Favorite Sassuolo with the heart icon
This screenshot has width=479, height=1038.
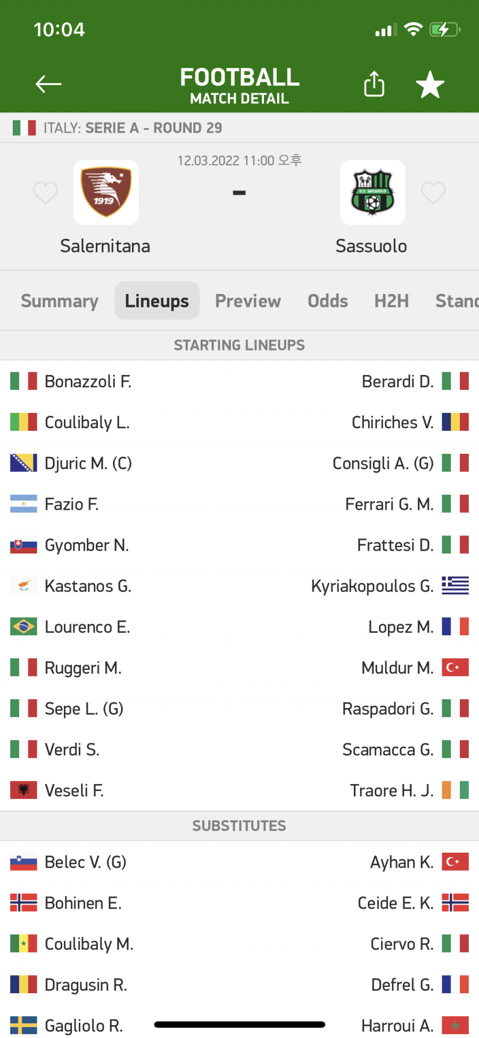pos(433,192)
